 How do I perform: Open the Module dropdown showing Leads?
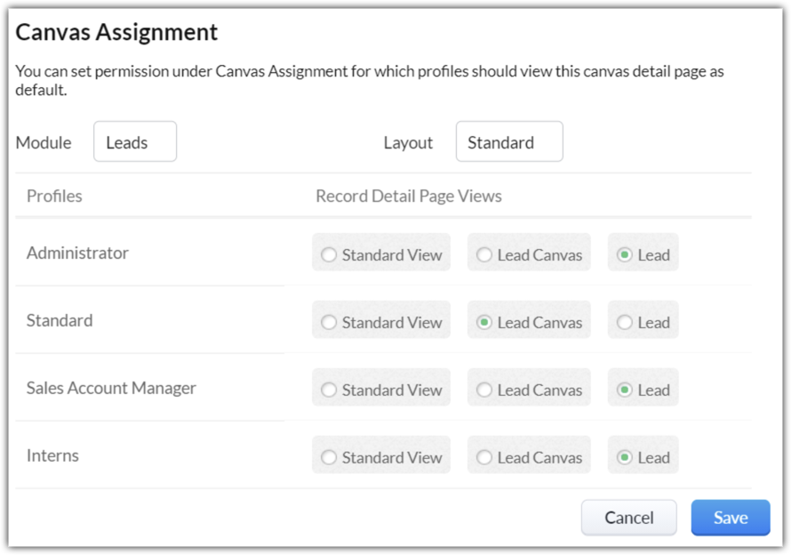coord(135,142)
